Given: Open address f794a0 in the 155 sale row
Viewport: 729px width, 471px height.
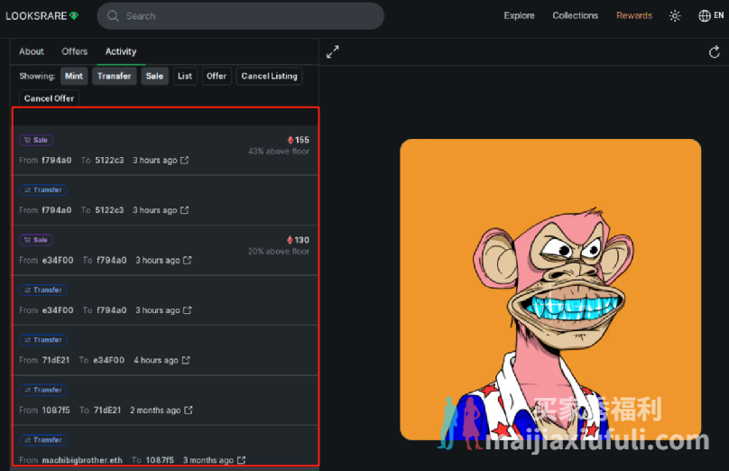Looking at the screenshot, I should coord(57,160).
